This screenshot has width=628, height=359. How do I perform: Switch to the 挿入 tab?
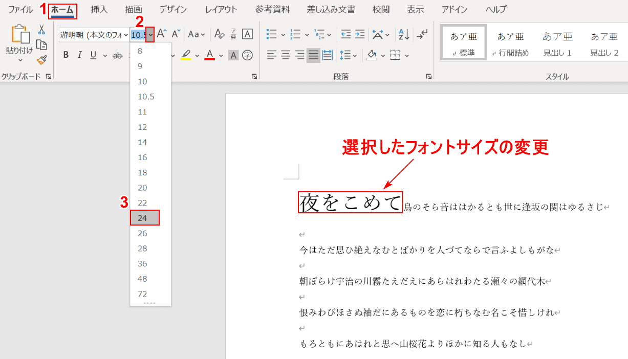[x=99, y=9]
